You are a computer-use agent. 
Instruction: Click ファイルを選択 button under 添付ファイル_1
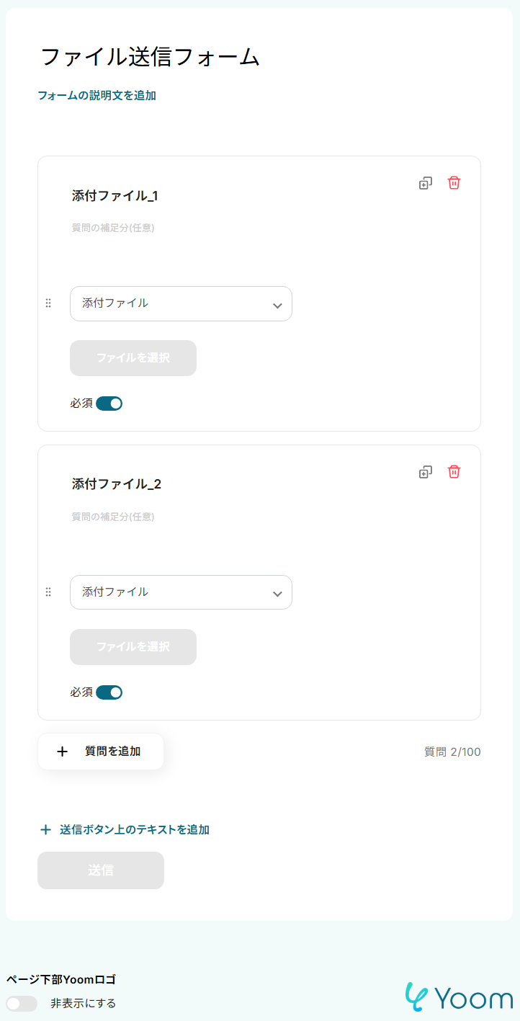point(133,358)
